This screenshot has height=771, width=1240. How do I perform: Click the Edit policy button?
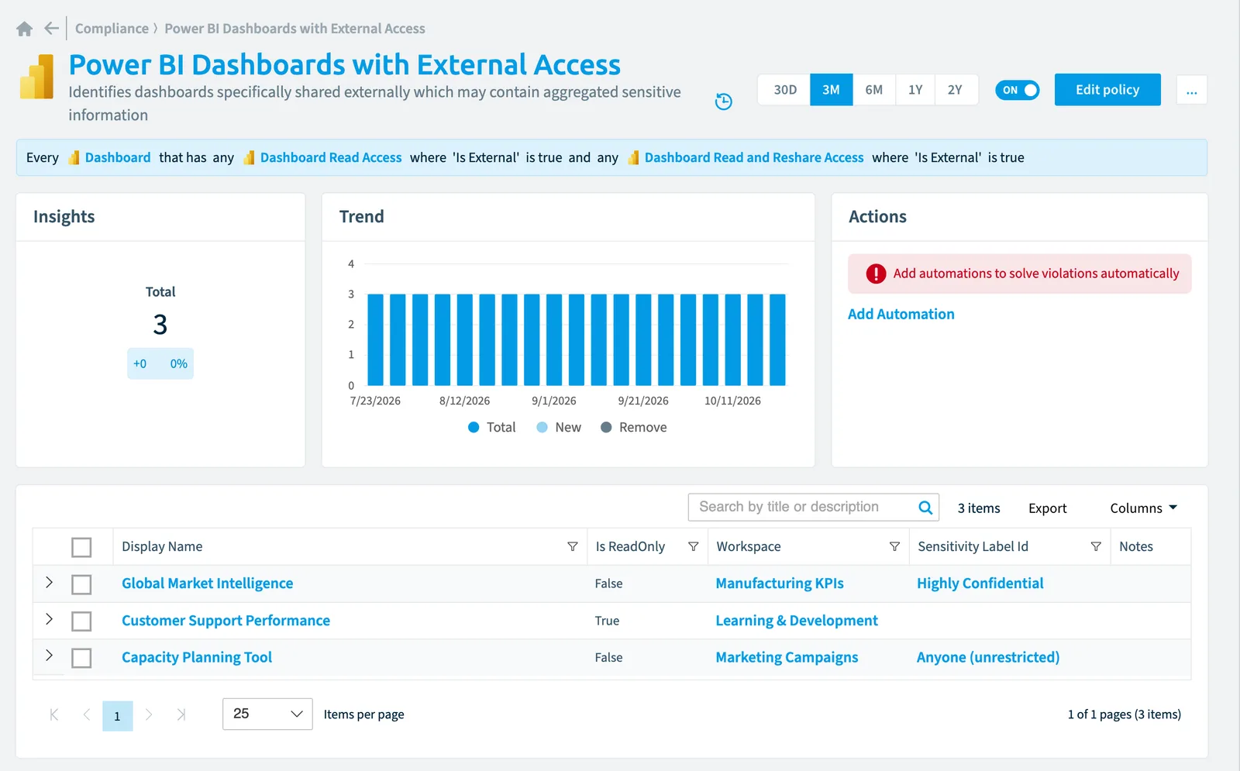[x=1107, y=90]
